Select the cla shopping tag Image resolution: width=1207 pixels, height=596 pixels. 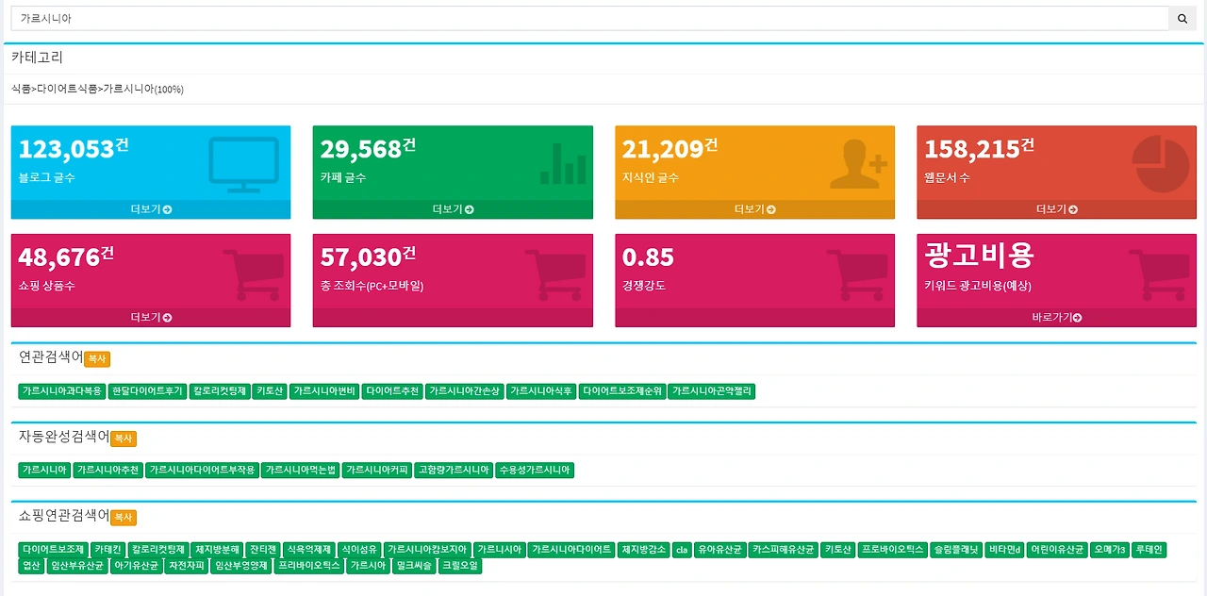click(682, 549)
